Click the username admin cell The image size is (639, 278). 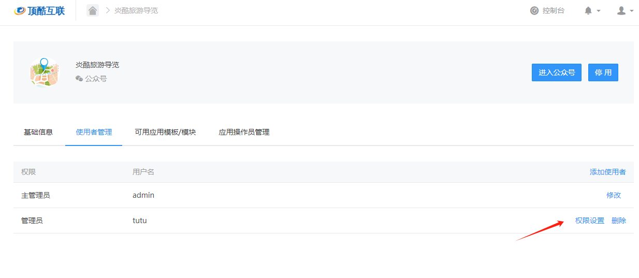[x=143, y=195]
